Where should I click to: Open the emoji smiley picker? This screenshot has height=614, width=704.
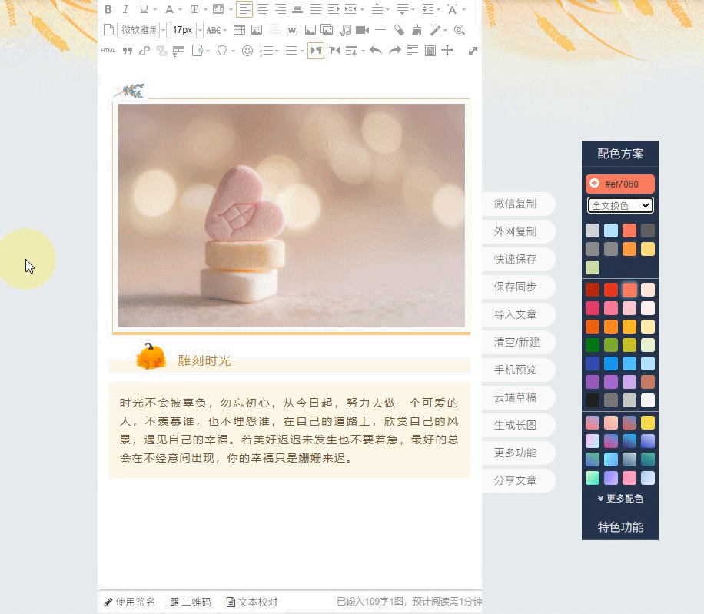[x=247, y=51]
